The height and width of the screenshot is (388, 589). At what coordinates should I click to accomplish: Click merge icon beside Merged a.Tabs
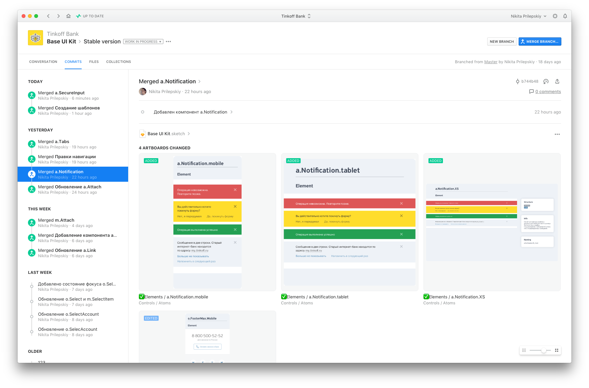pyautogui.click(x=32, y=144)
